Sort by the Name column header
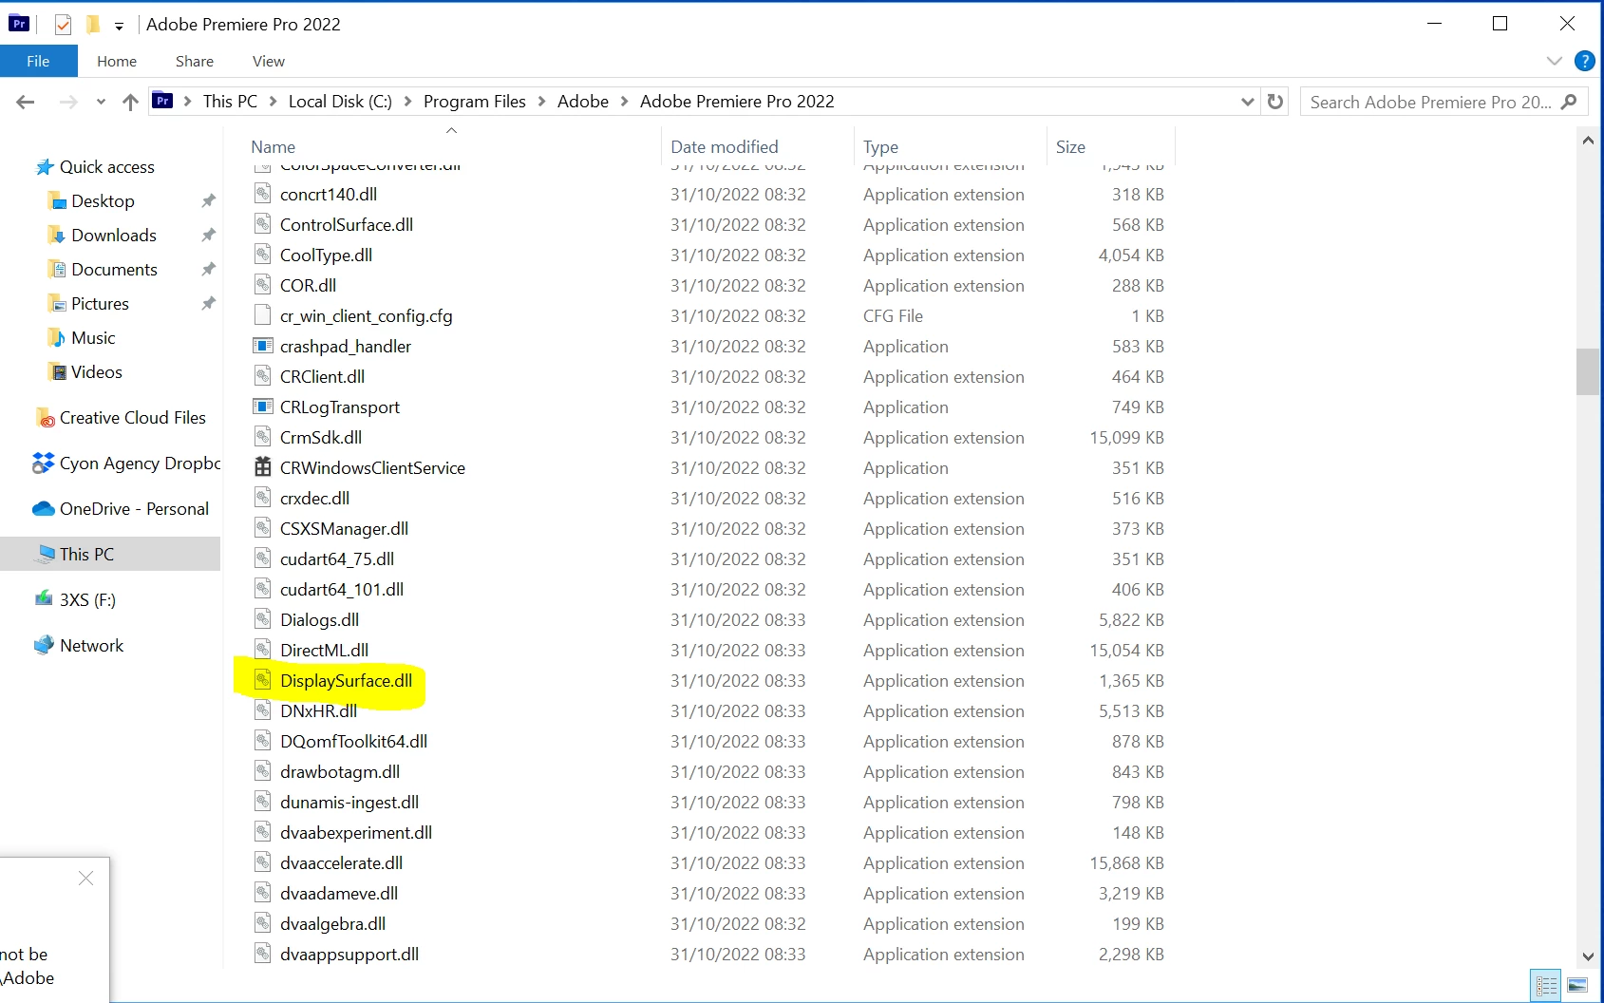This screenshot has width=1604, height=1003. 274,147
